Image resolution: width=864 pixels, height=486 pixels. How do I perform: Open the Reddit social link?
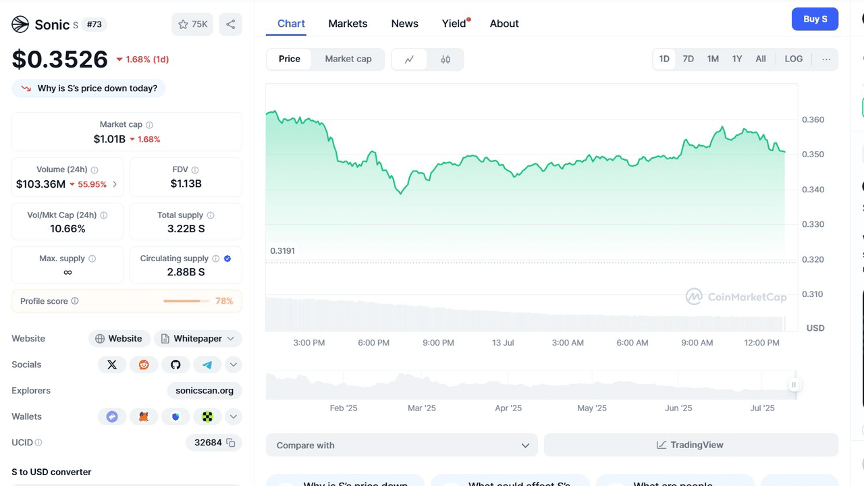(x=144, y=364)
